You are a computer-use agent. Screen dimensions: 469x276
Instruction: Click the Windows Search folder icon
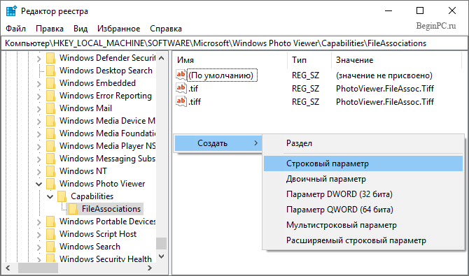tap(51, 247)
